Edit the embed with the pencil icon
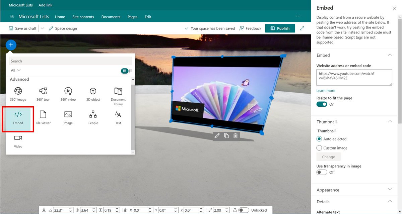This screenshot has width=402, height=214. pyautogui.click(x=217, y=135)
